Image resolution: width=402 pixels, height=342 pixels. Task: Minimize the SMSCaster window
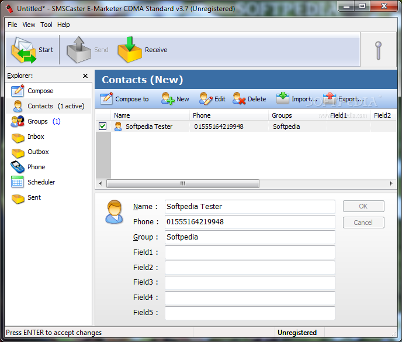point(346,6)
